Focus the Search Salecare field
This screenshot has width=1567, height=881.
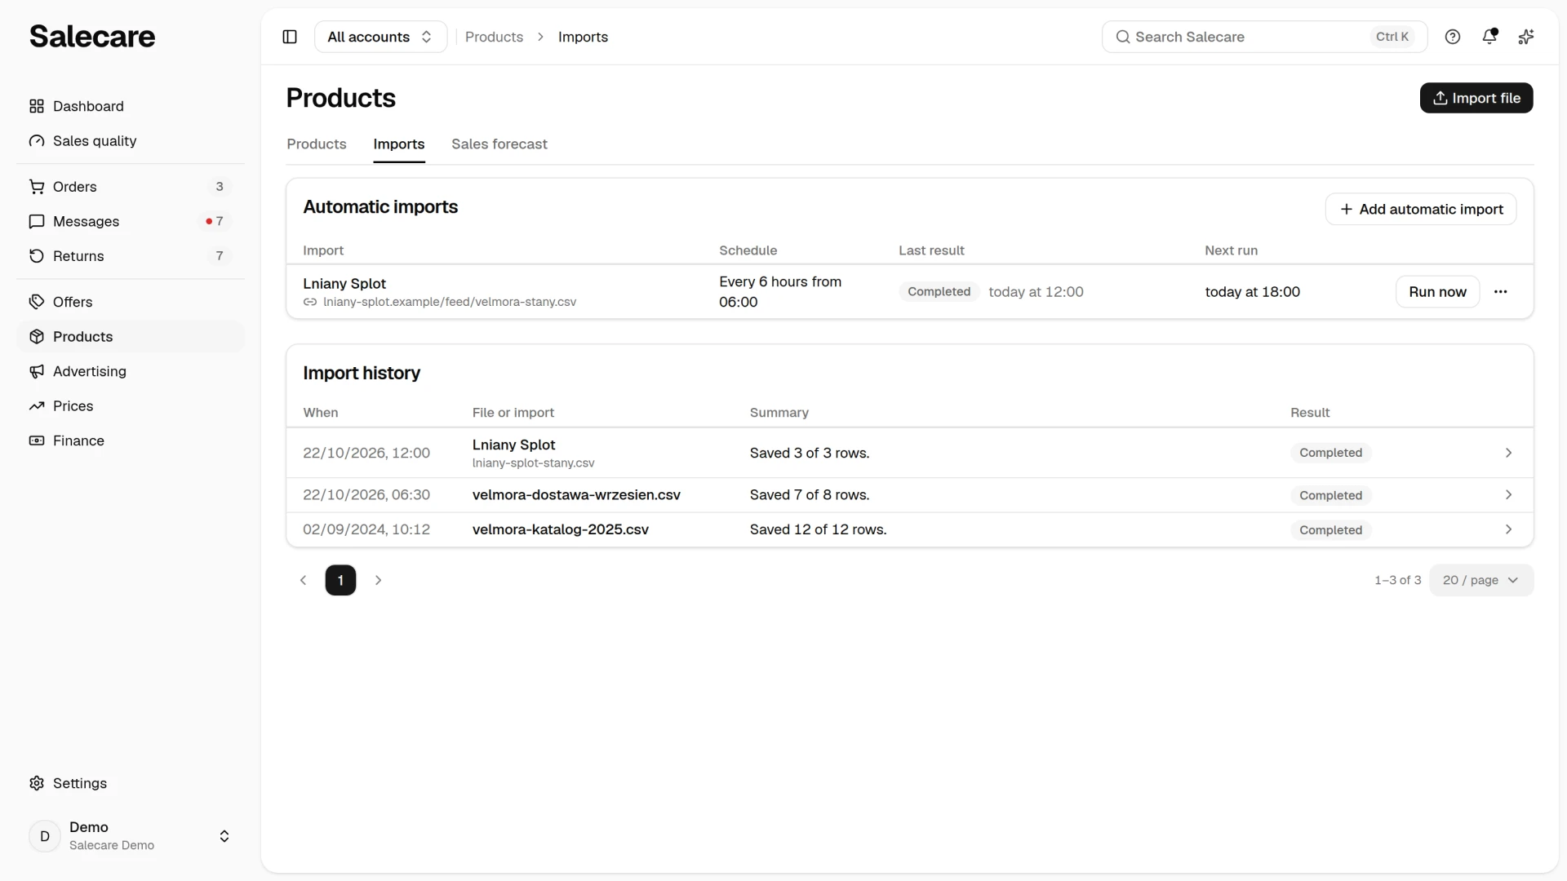(x=1264, y=37)
